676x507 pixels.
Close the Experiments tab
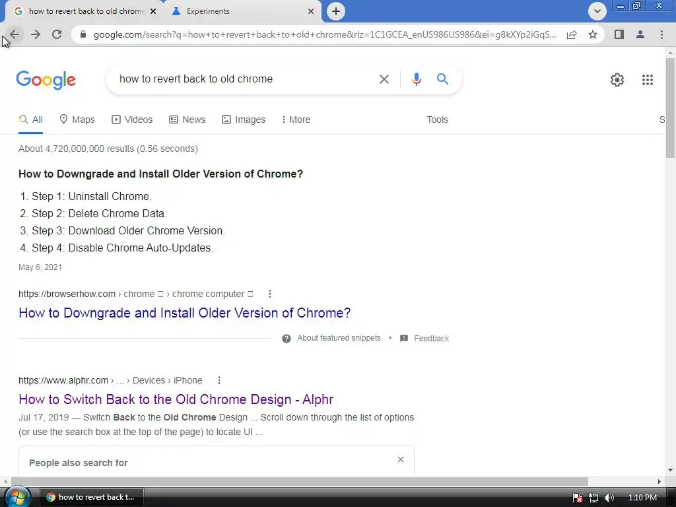point(311,11)
